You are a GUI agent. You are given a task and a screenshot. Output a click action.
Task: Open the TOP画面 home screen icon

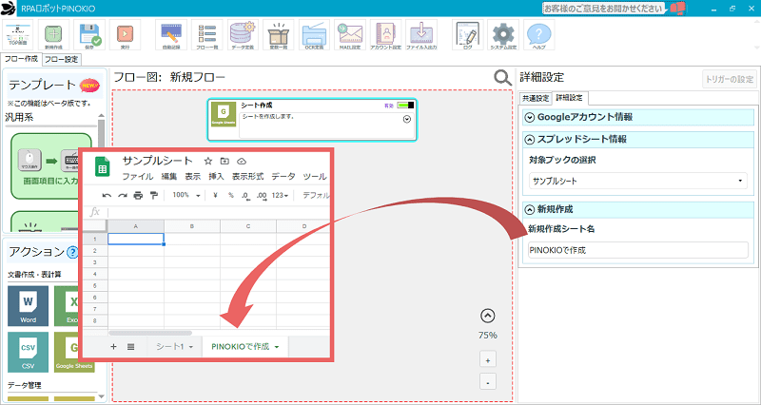pyautogui.click(x=18, y=35)
